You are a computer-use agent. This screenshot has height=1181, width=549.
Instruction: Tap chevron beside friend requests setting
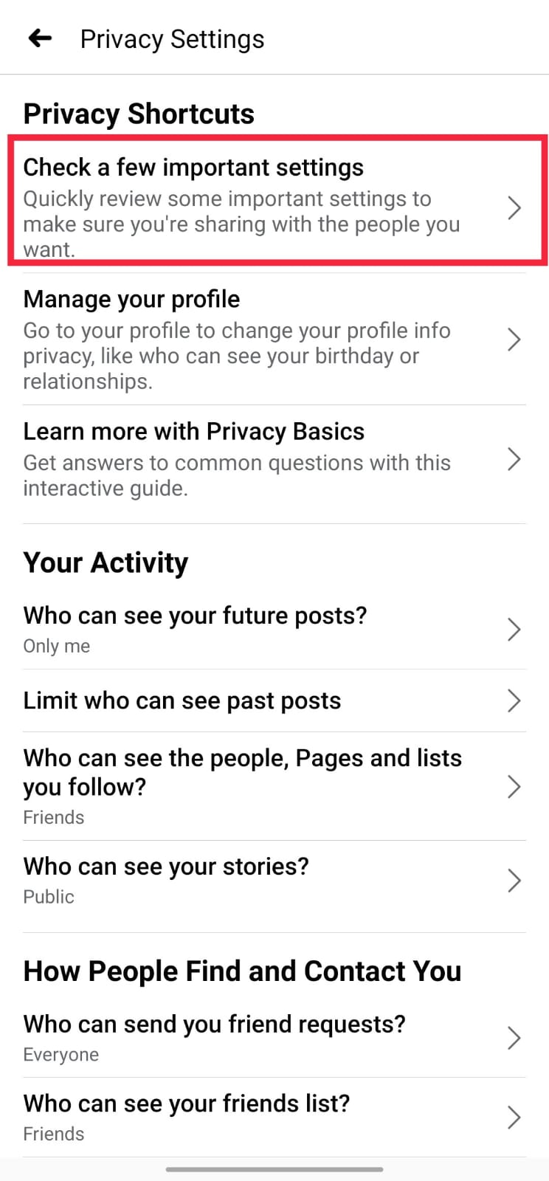coord(514,1039)
